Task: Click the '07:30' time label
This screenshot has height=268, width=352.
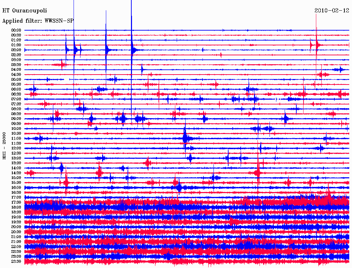Action: click(x=16, y=104)
